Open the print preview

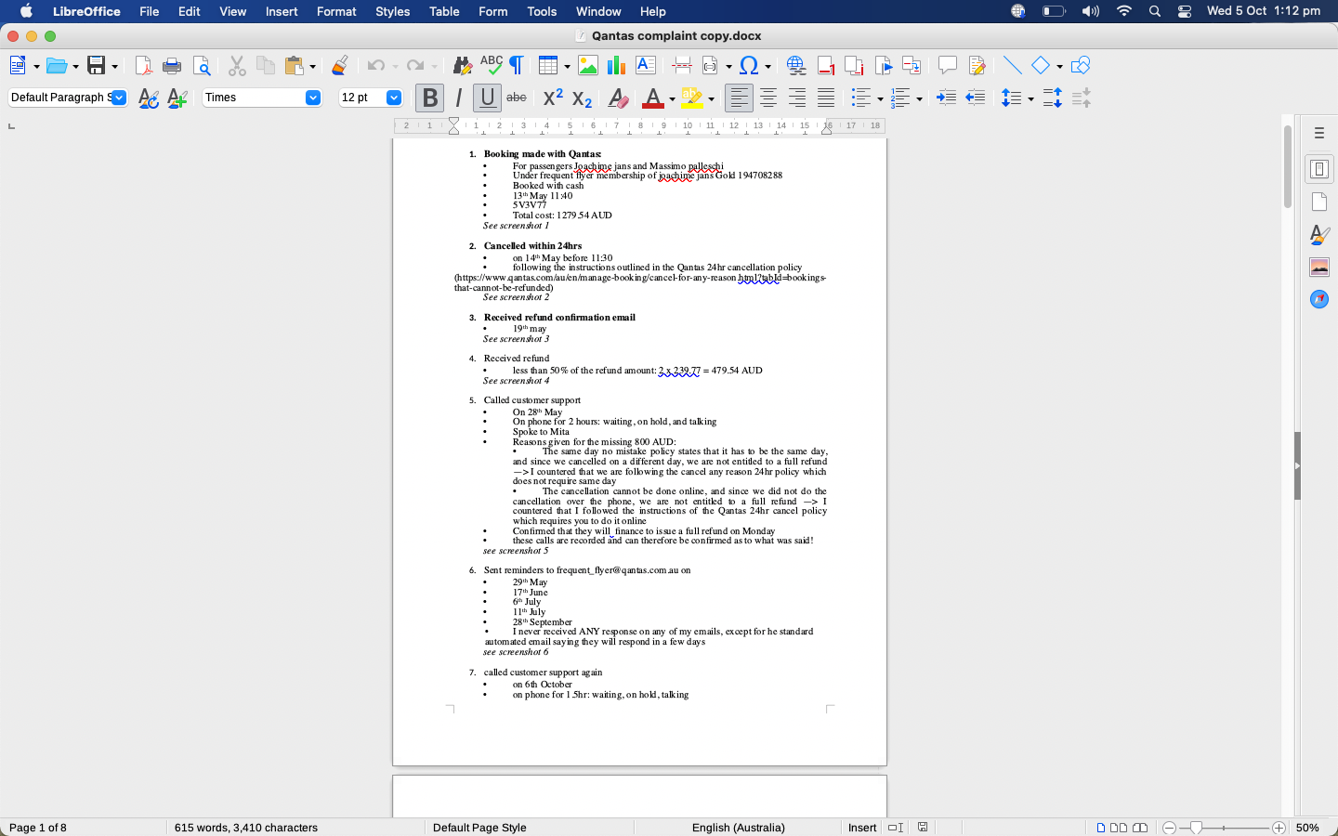[203, 65]
